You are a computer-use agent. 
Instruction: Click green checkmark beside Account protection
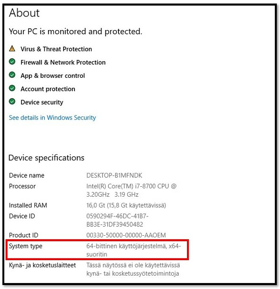click(x=12, y=88)
